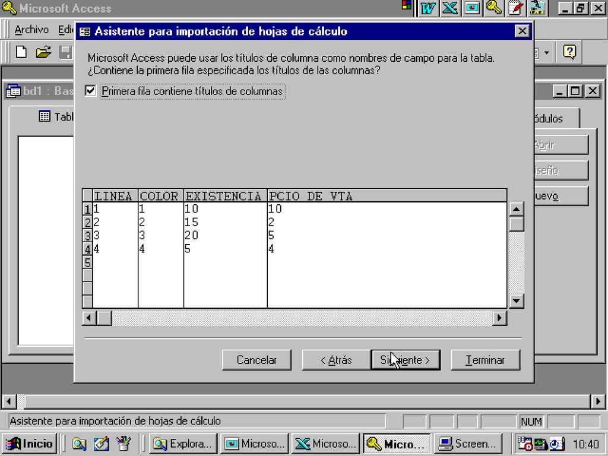Select the LINEA column header
Viewport: 608px width, 456px height.
[115, 196]
